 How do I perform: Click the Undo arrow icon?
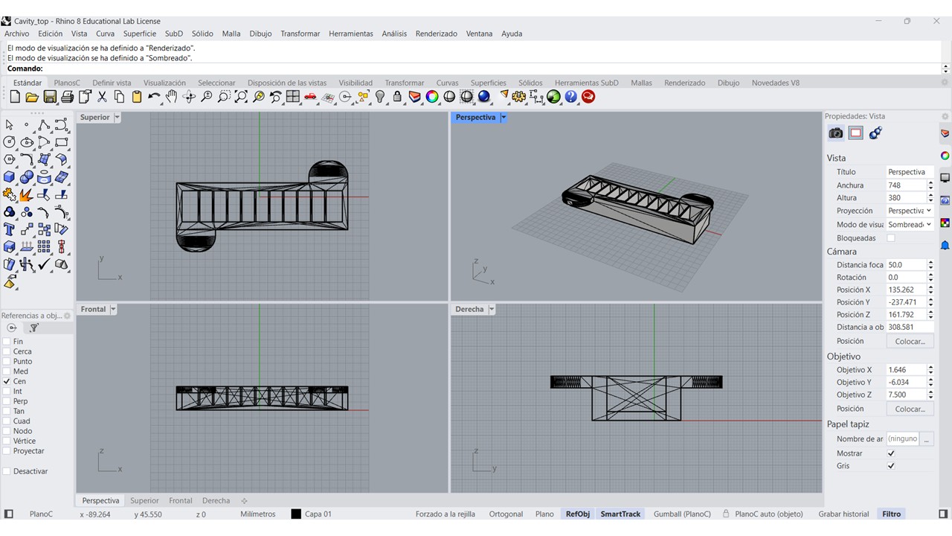[x=154, y=97]
